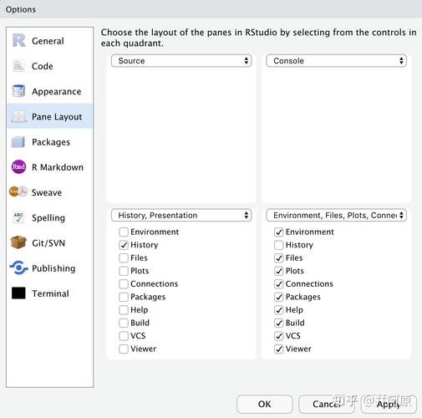422x418 pixels.
Task: Click the Cancel button
Action: tap(327, 404)
